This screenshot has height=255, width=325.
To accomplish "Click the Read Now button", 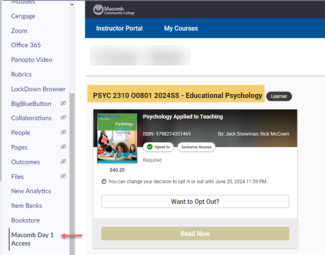I will tap(195, 234).
